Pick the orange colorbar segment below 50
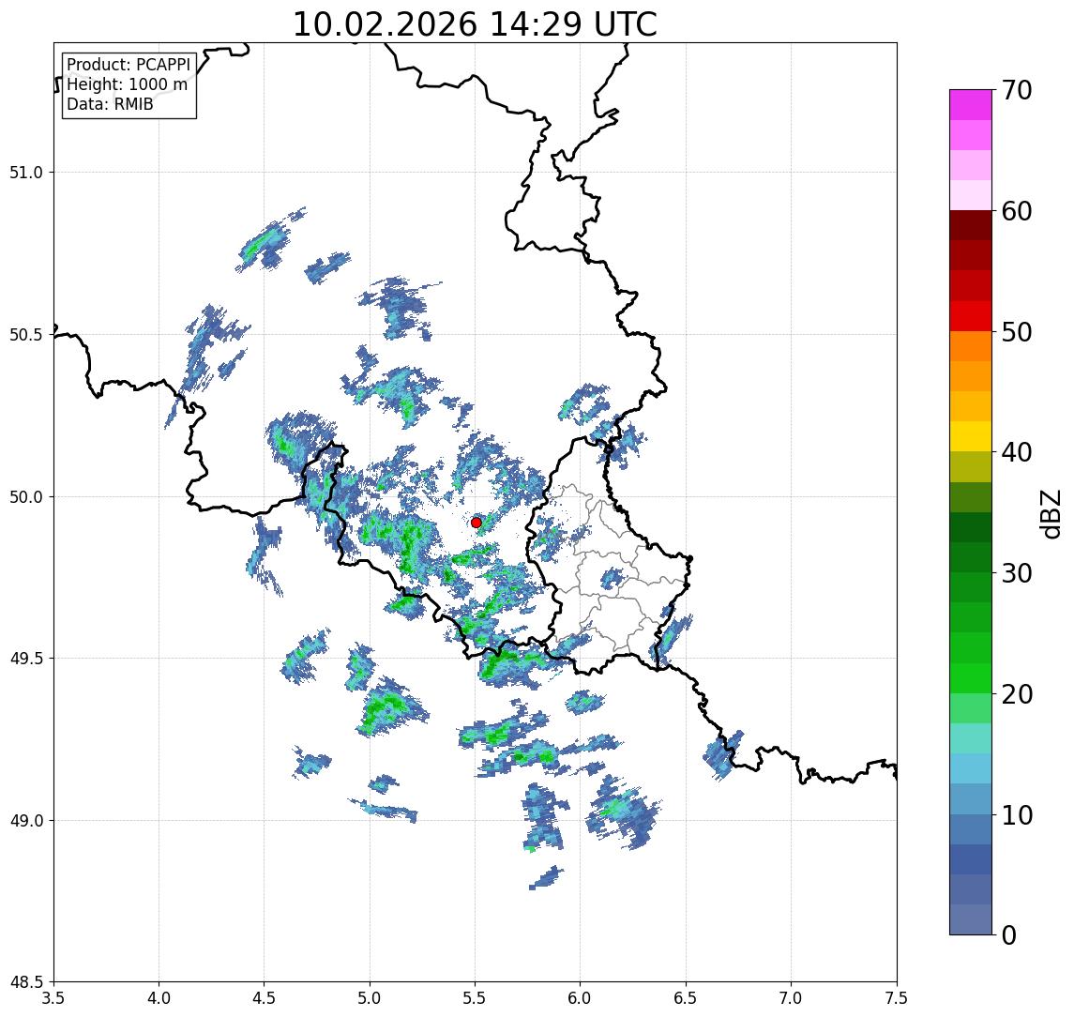 point(971,346)
